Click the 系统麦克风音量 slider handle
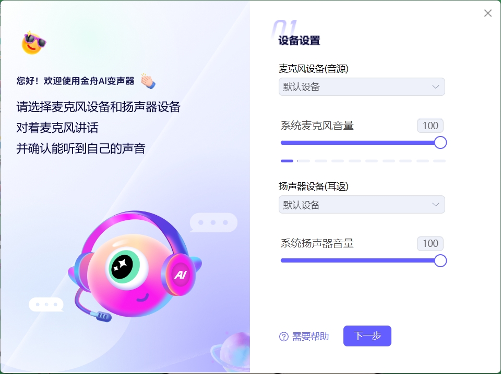 pyautogui.click(x=440, y=143)
